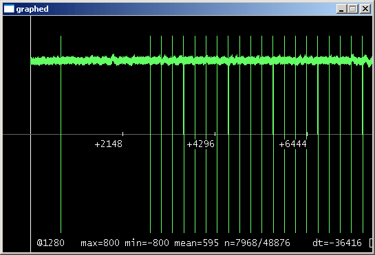375x255 pixels.
Task: Close the graphed window
Action: [x=365, y=9]
